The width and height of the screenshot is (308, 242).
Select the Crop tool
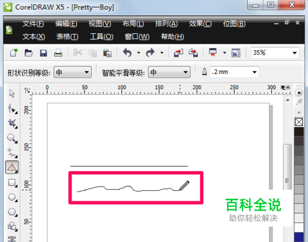tap(12, 124)
